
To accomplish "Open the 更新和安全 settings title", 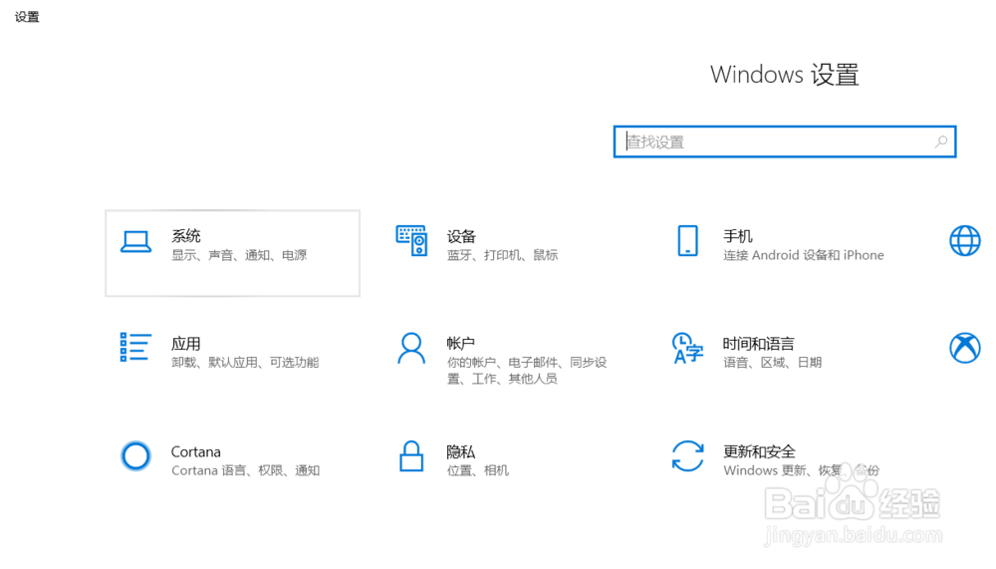I will point(759,452).
